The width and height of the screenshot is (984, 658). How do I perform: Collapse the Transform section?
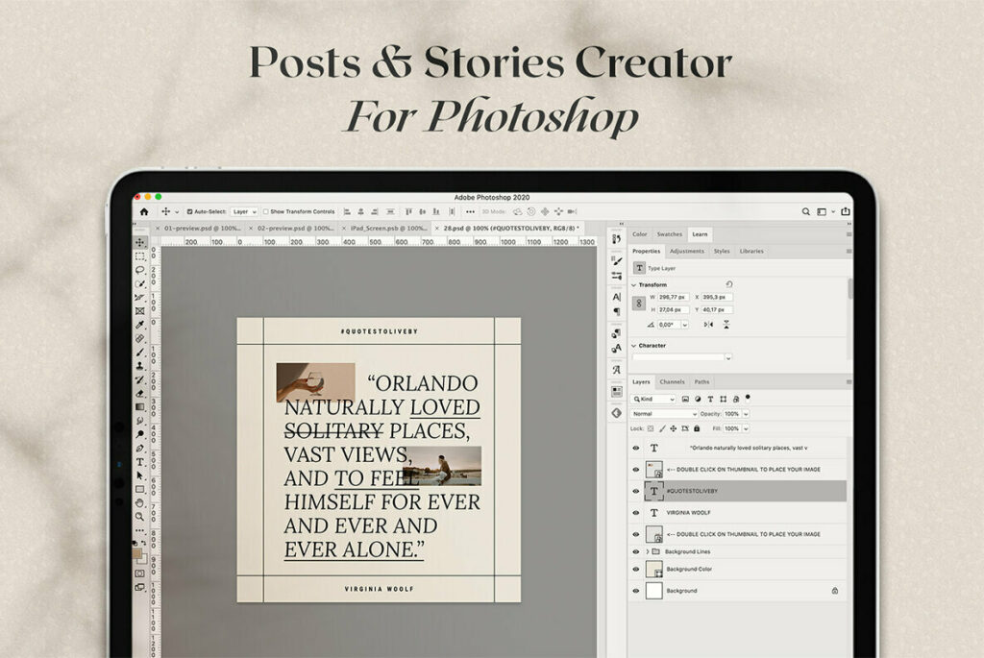click(634, 284)
